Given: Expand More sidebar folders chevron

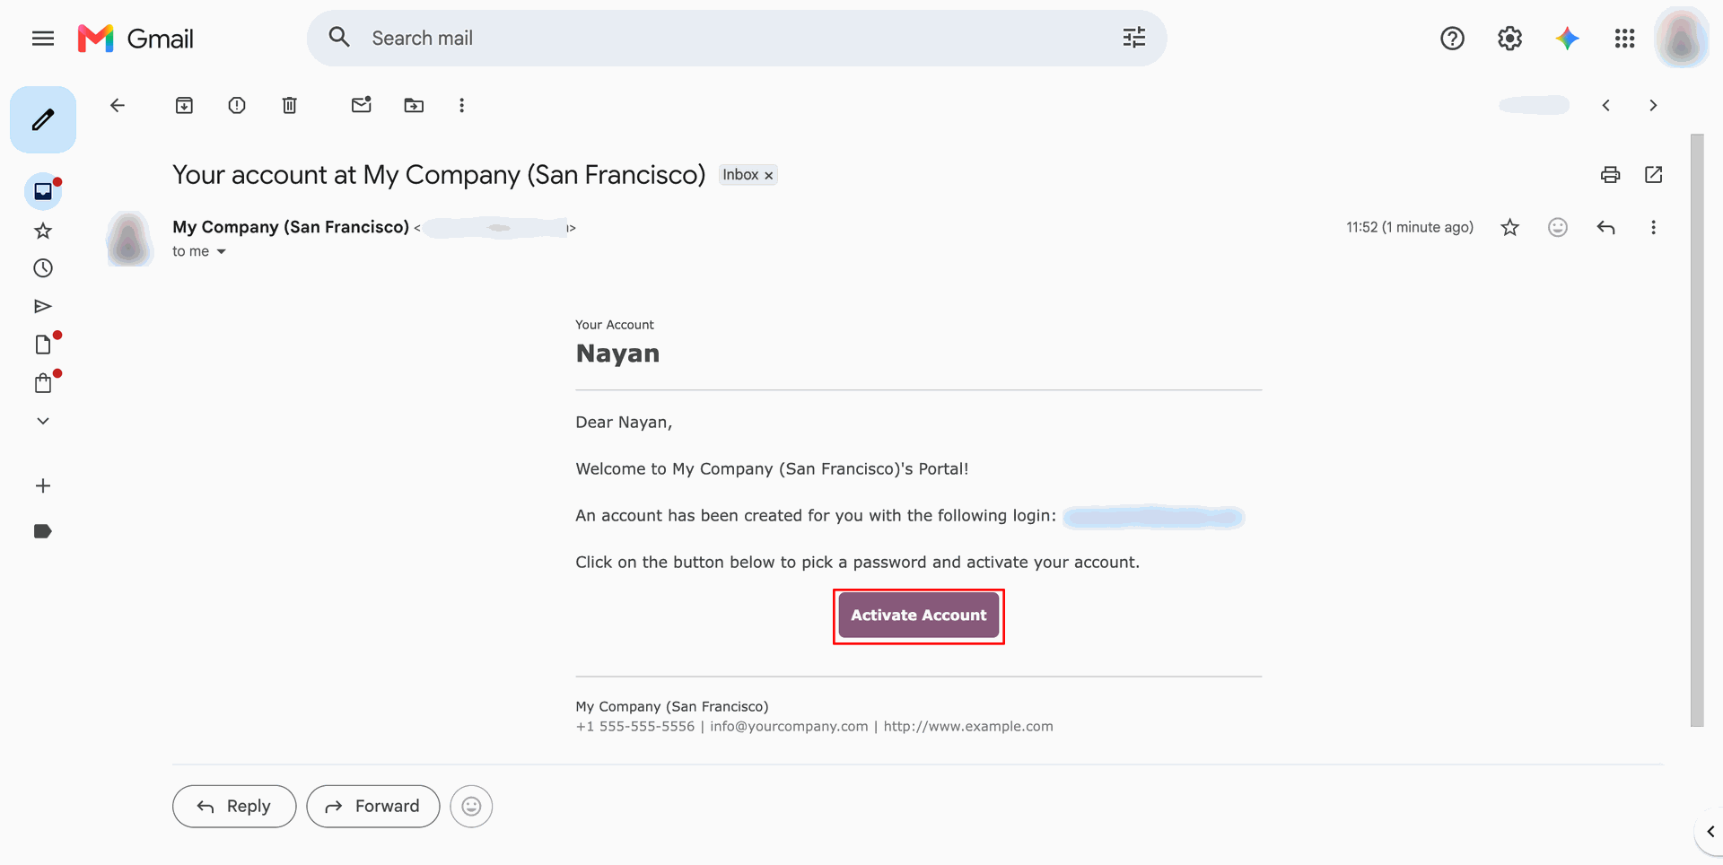Looking at the screenshot, I should point(43,421).
